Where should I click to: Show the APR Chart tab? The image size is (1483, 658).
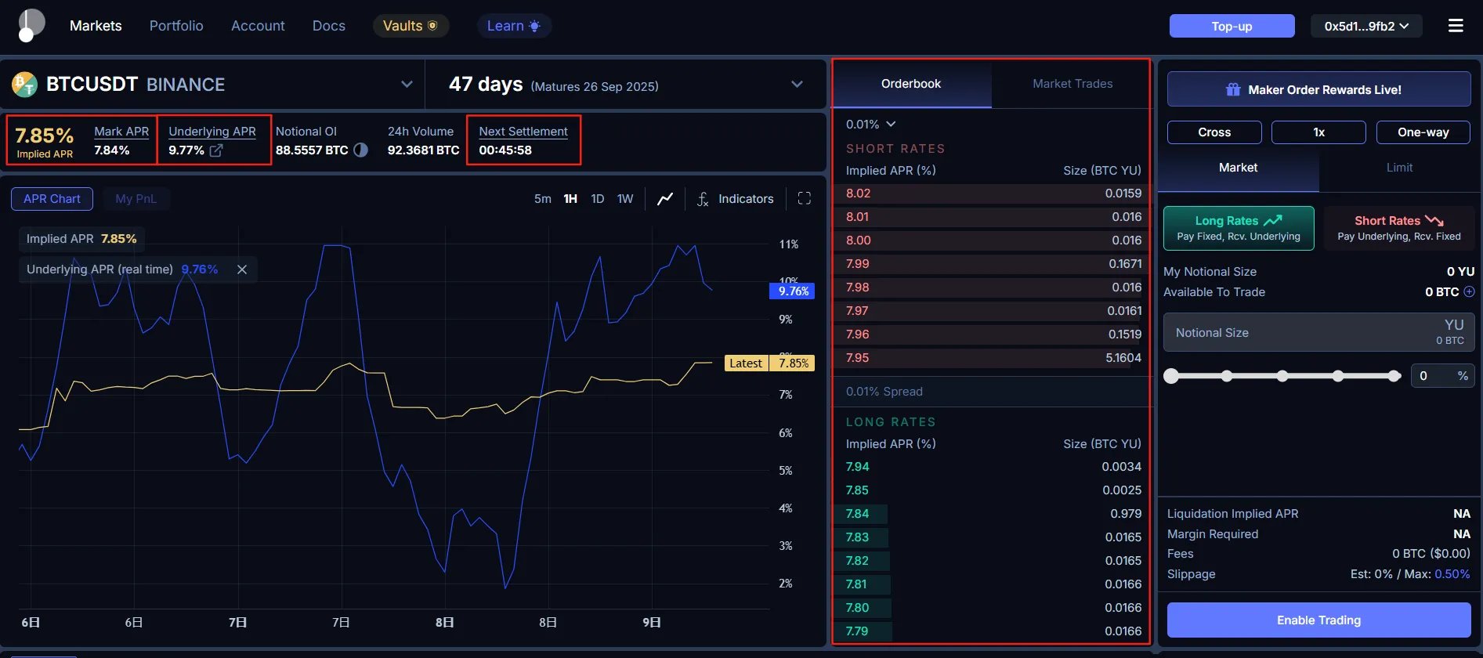point(52,199)
